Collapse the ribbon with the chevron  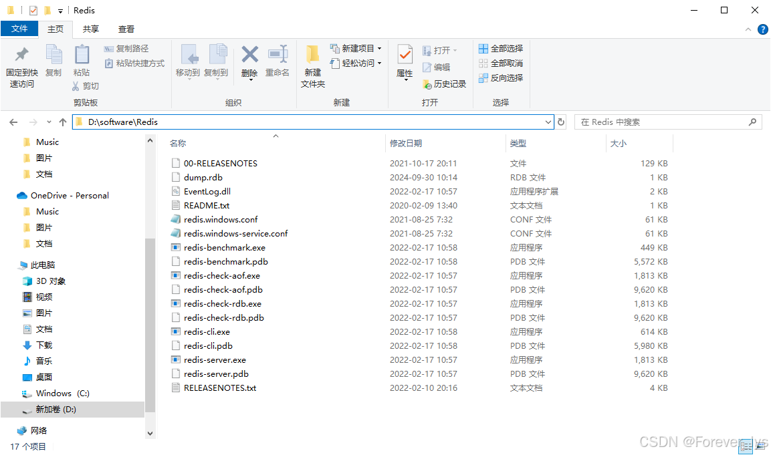(748, 29)
